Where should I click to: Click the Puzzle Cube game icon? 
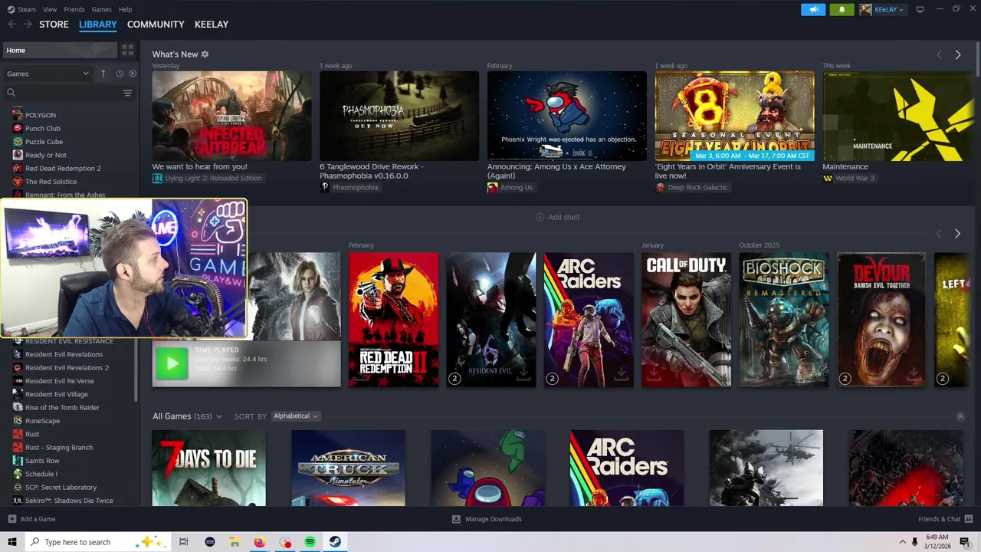[18, 142]
